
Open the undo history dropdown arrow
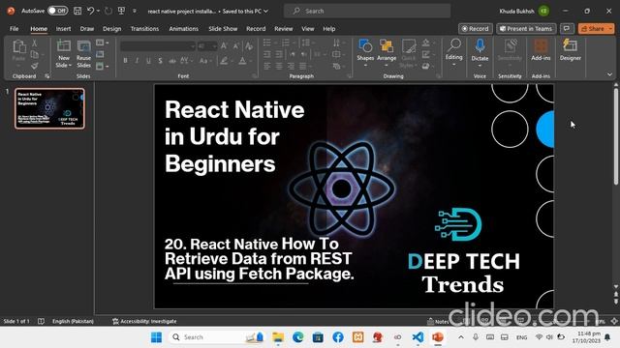(98, 11)
